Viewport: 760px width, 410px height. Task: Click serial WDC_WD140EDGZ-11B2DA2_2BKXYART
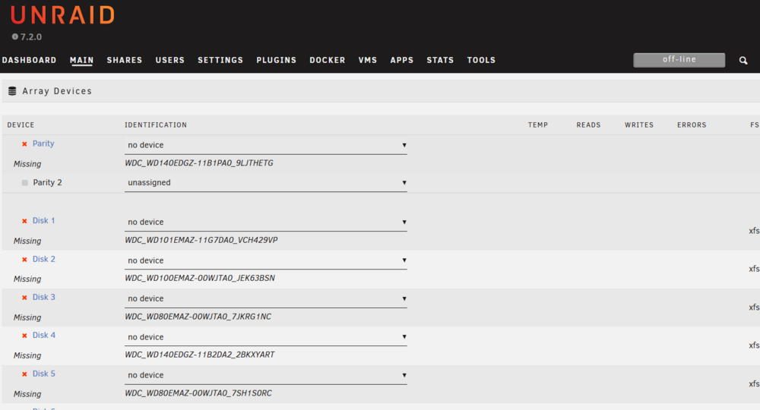click(200, 355)
